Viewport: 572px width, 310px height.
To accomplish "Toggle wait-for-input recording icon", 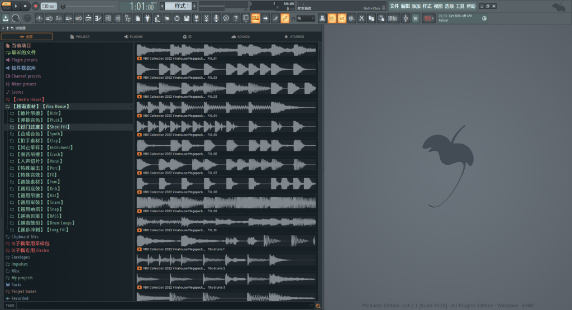I will pos(49,18).
